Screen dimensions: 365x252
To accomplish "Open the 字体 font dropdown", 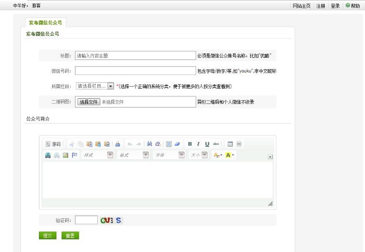I will coord(169,155).
